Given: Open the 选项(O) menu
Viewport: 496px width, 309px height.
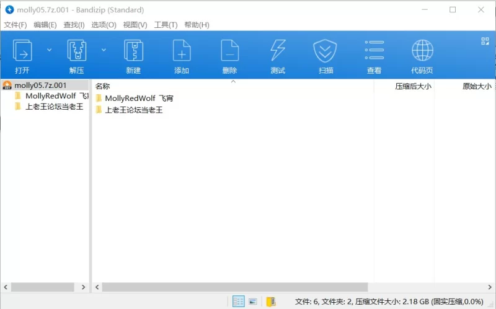Looking at the screenshot, I should point(104,25).
